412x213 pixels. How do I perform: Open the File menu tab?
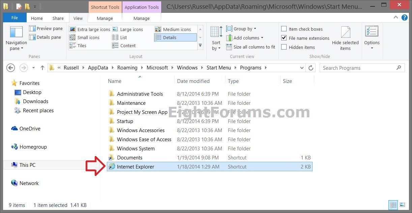click(14, 18)
